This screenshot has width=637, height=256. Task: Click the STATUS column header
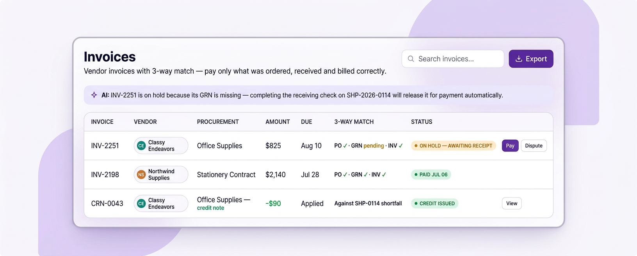pos(422,122)
